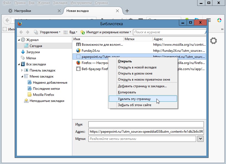Open the Журнал menu in Firefox menu bar
The image size is (226, 164).
(x=43, y=3)
